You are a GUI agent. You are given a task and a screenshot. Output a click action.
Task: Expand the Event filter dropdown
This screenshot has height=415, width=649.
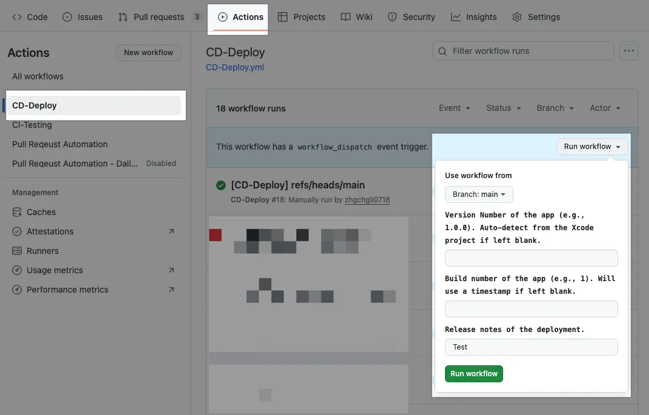(454, 108)
